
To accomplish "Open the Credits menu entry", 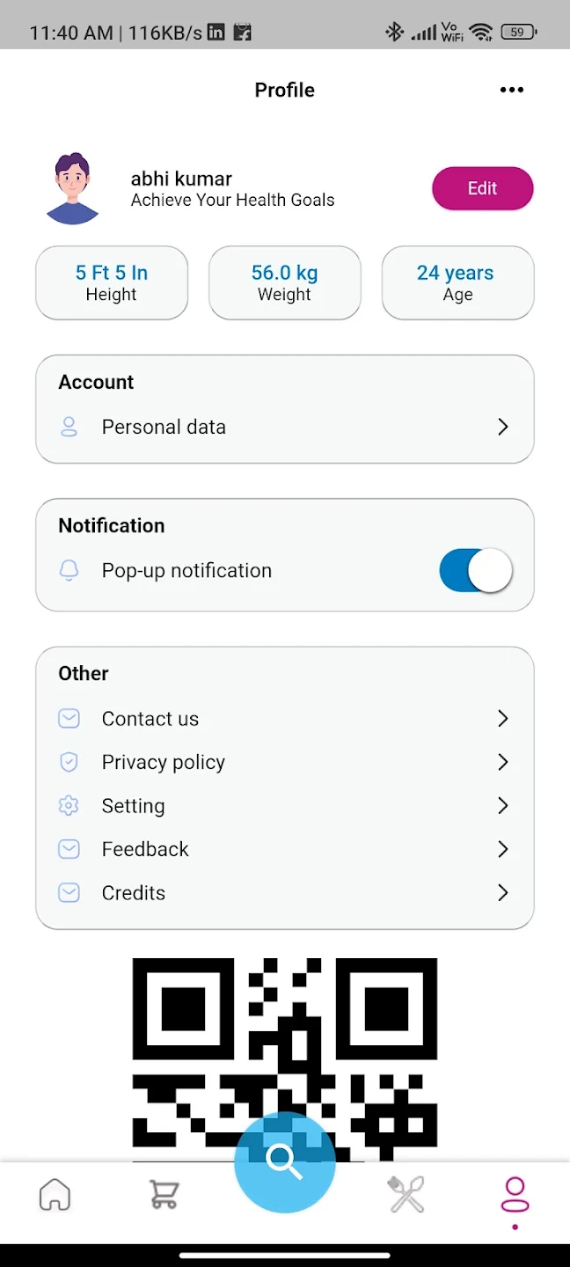I will tap(134, 893).
